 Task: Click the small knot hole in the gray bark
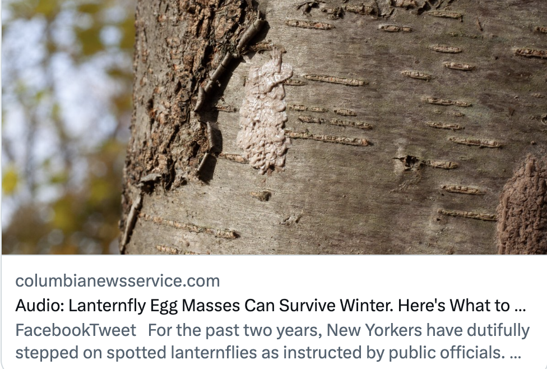408,162
